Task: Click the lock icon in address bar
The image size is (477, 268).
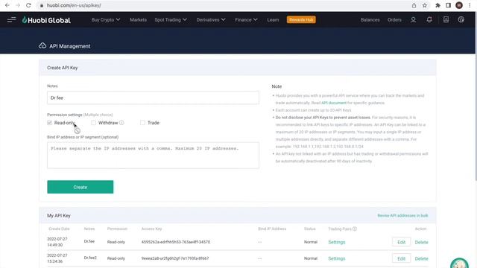Action: 42,5
